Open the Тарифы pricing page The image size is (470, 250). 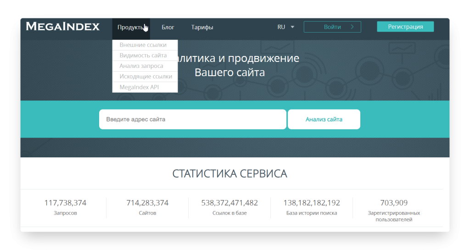[x=202, y=27]
